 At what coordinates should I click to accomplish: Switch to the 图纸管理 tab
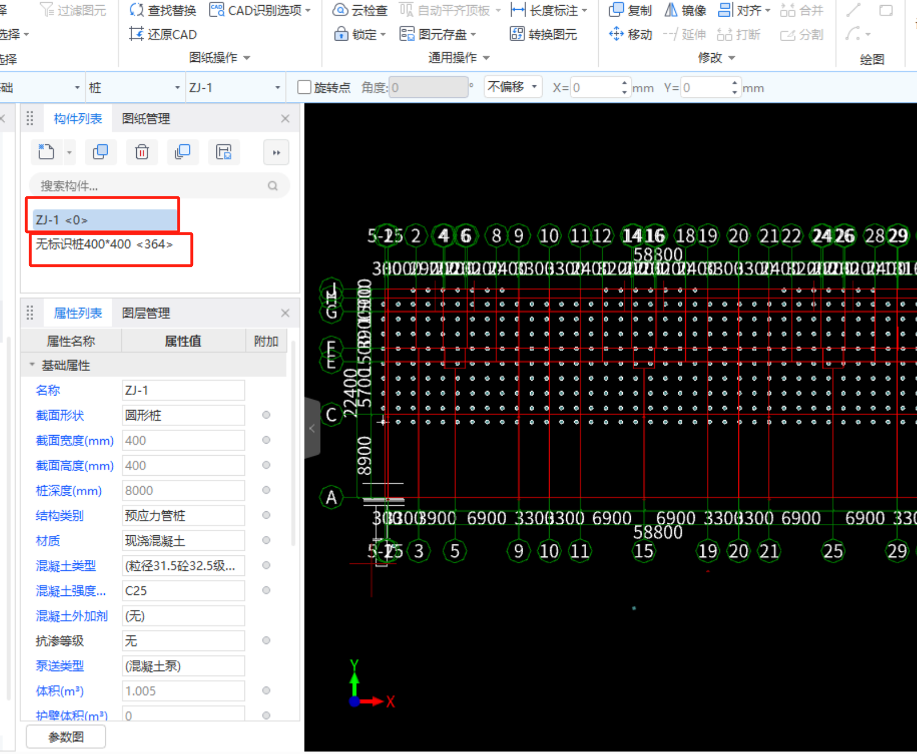tap(146, 119)
